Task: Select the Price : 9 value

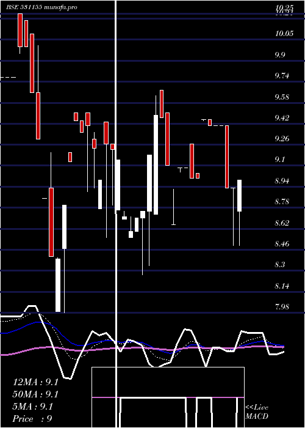Action: pos(32,419)
